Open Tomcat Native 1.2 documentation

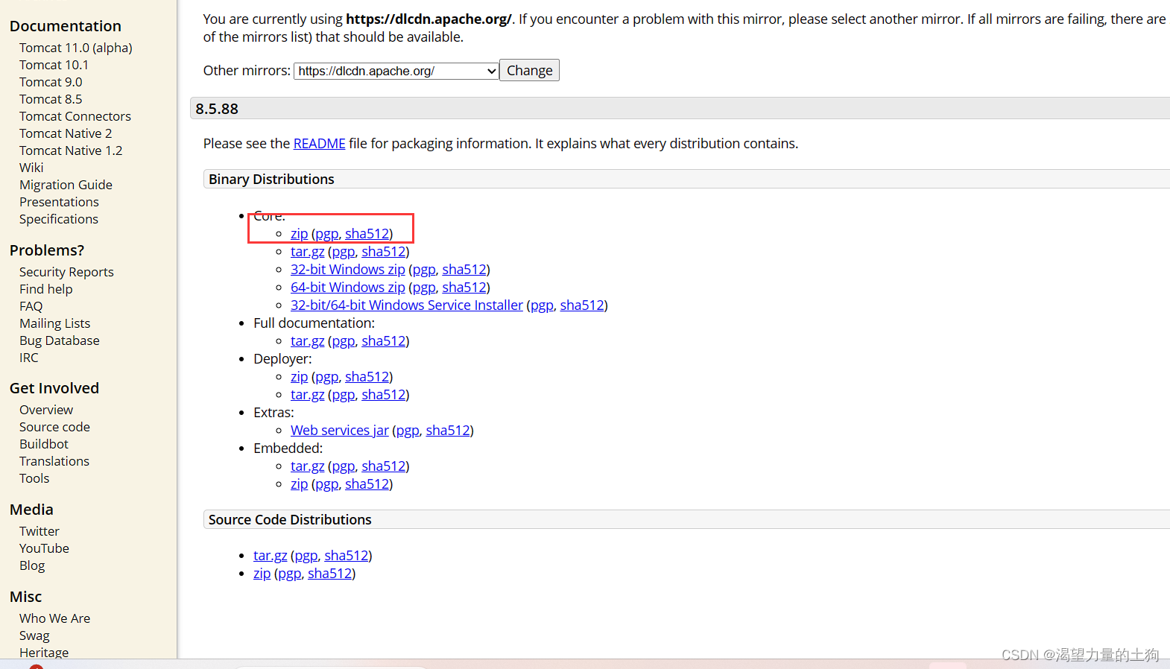click(71, 150)
